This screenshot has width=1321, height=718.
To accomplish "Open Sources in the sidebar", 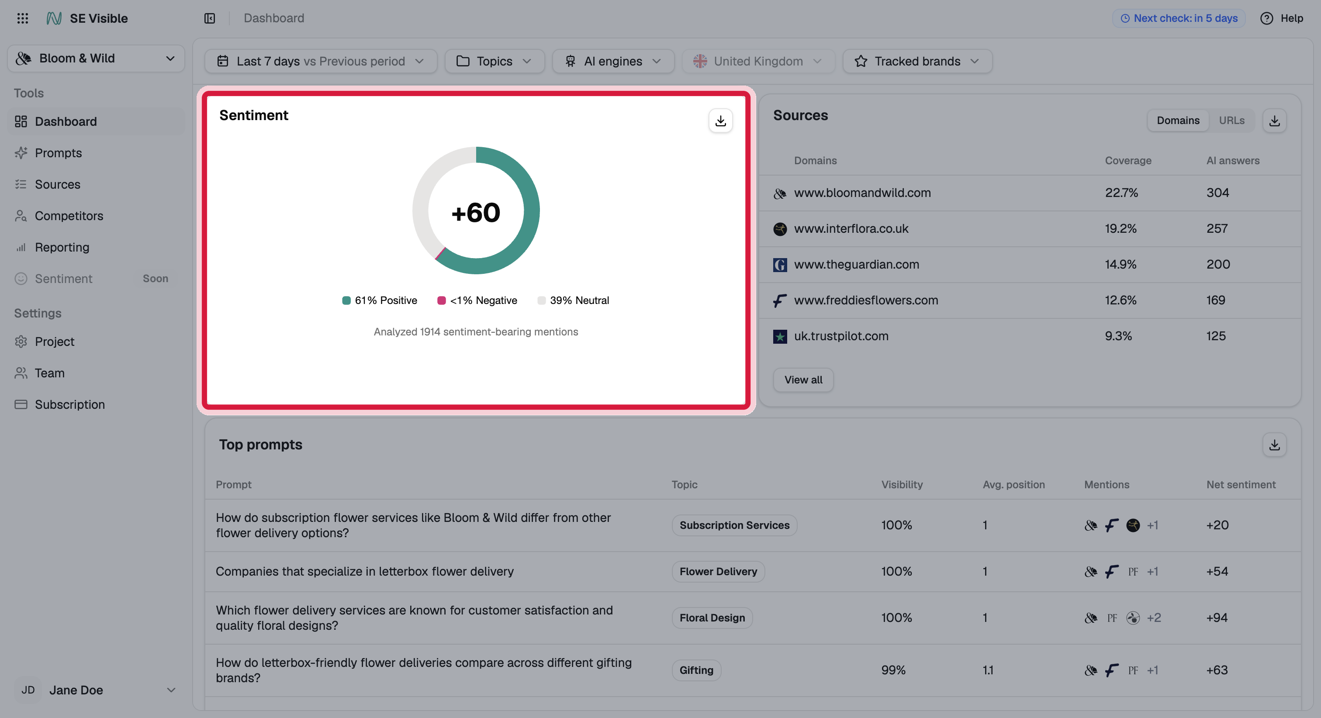I will click(96, 184).
